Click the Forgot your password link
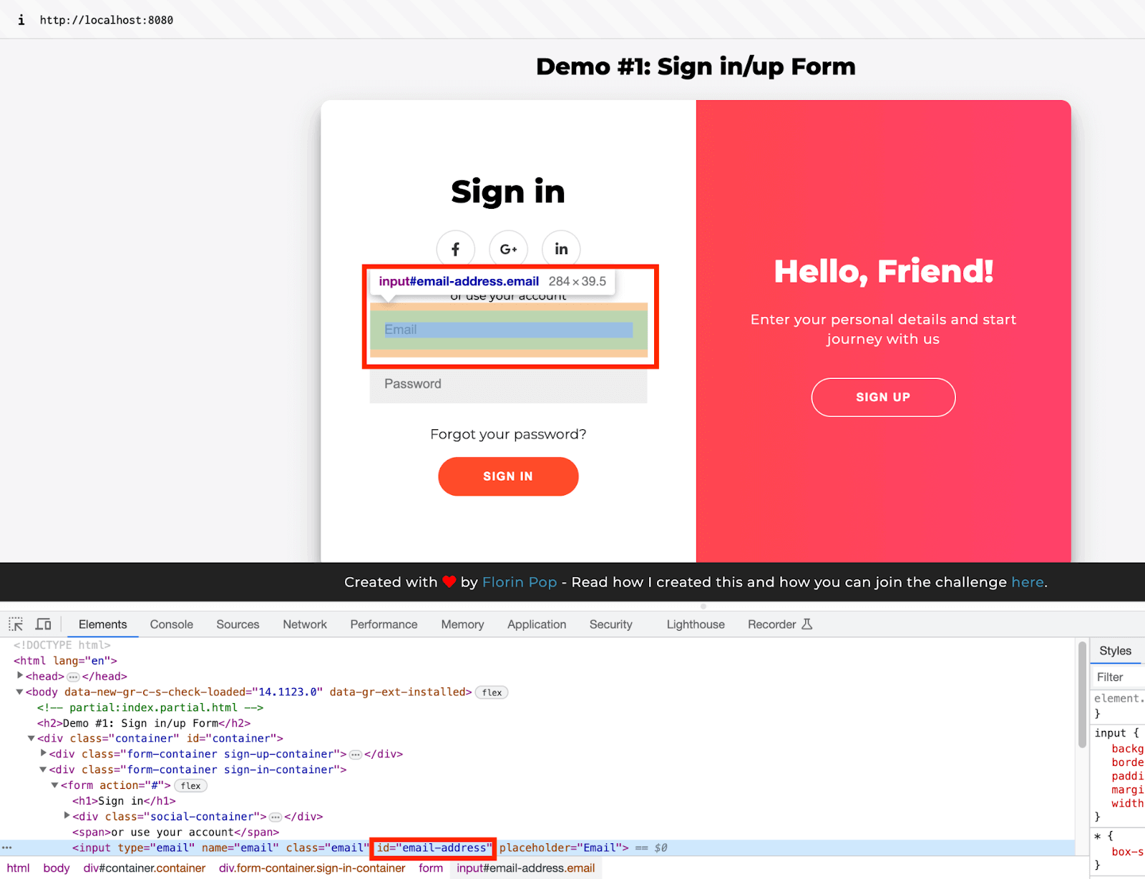 point(508,434)
